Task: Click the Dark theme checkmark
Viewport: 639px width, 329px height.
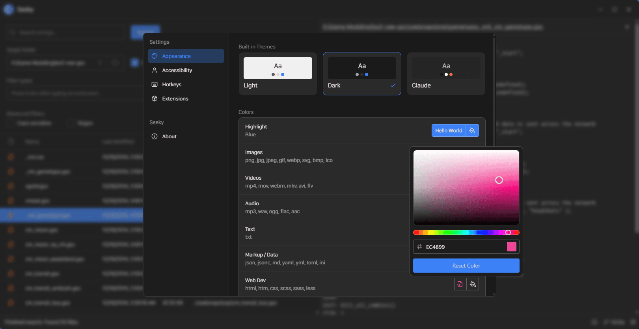Action: click(393, 86)
